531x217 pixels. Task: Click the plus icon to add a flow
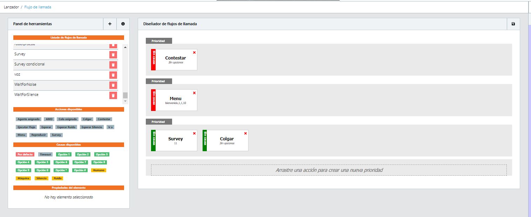pyautogui.click(x=110, y=24)
